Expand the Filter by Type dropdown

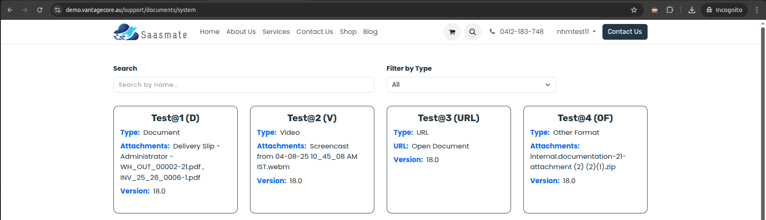click(x=471, y=85)
